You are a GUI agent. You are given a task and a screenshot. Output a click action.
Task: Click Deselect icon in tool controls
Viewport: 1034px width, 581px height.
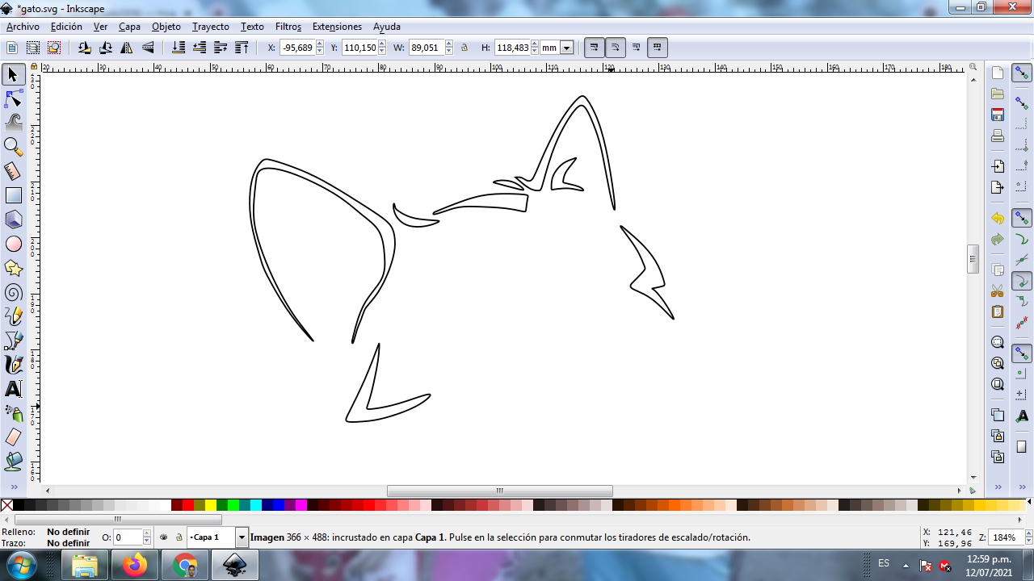[x=54, y=48]
